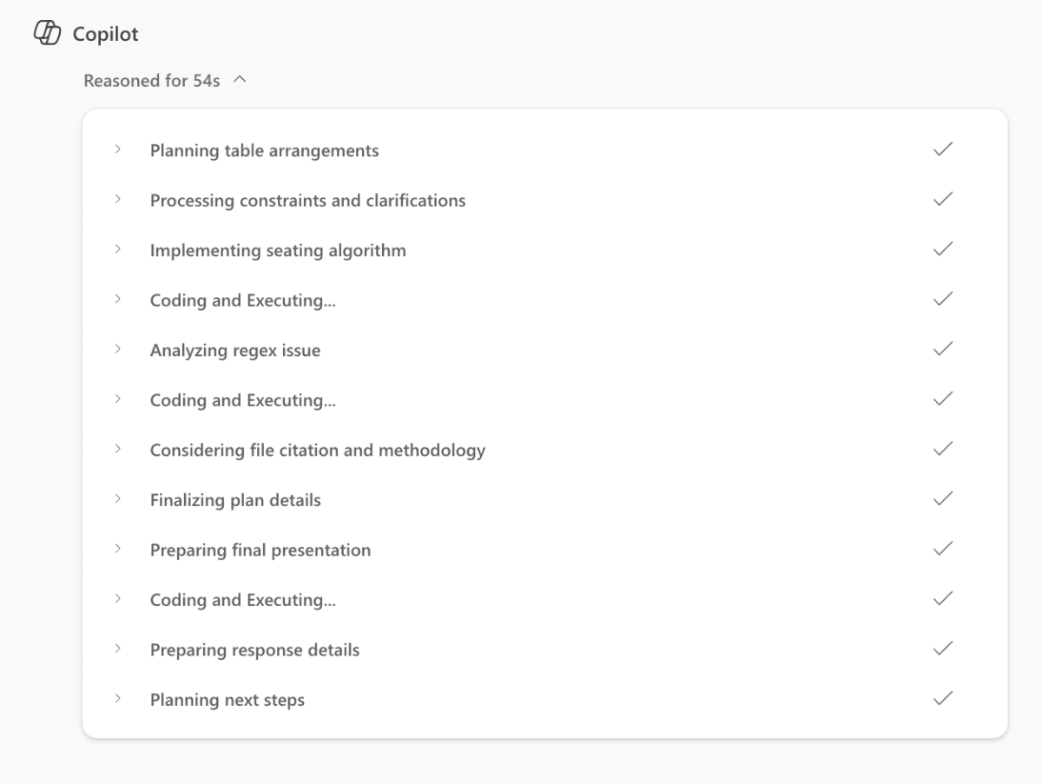
Task: Expand the 'Planning next steps' chevron
Action: (117, 700)
